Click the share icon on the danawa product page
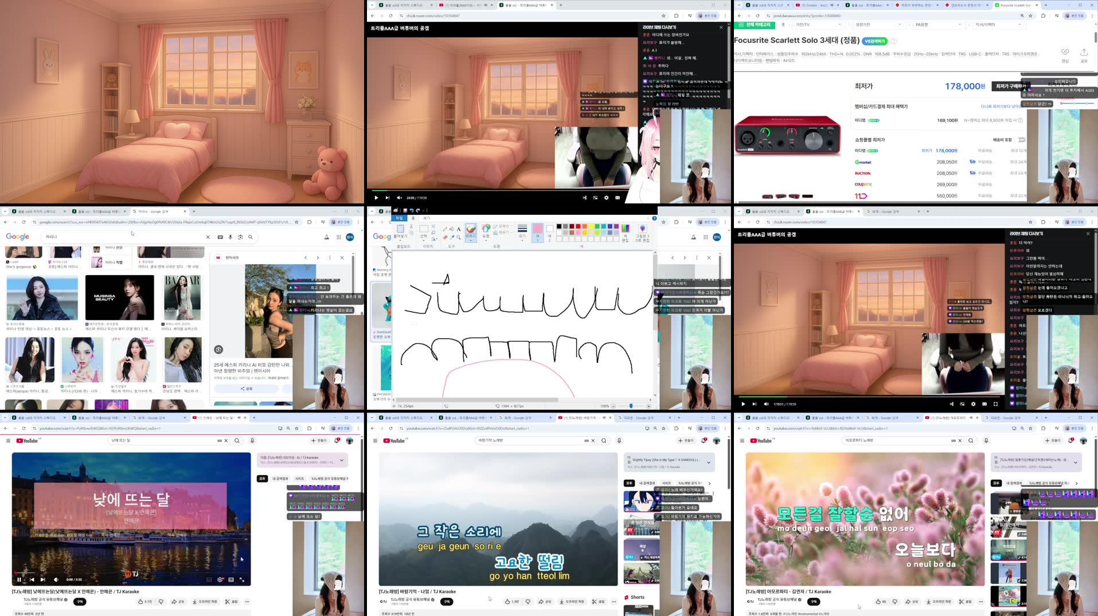The width and height of the screenshot is (1098, 616). pyautogui.click(x=1084, y=52)
